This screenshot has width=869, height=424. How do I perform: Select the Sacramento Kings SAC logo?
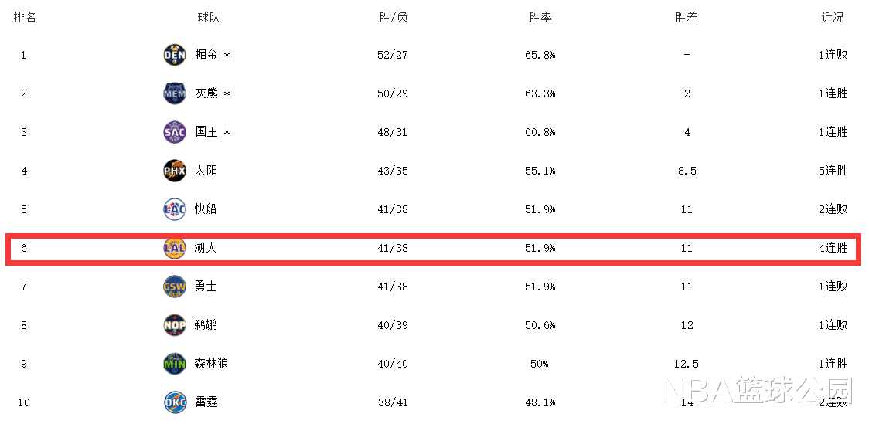pyautogui.click(x=175, y=132)
